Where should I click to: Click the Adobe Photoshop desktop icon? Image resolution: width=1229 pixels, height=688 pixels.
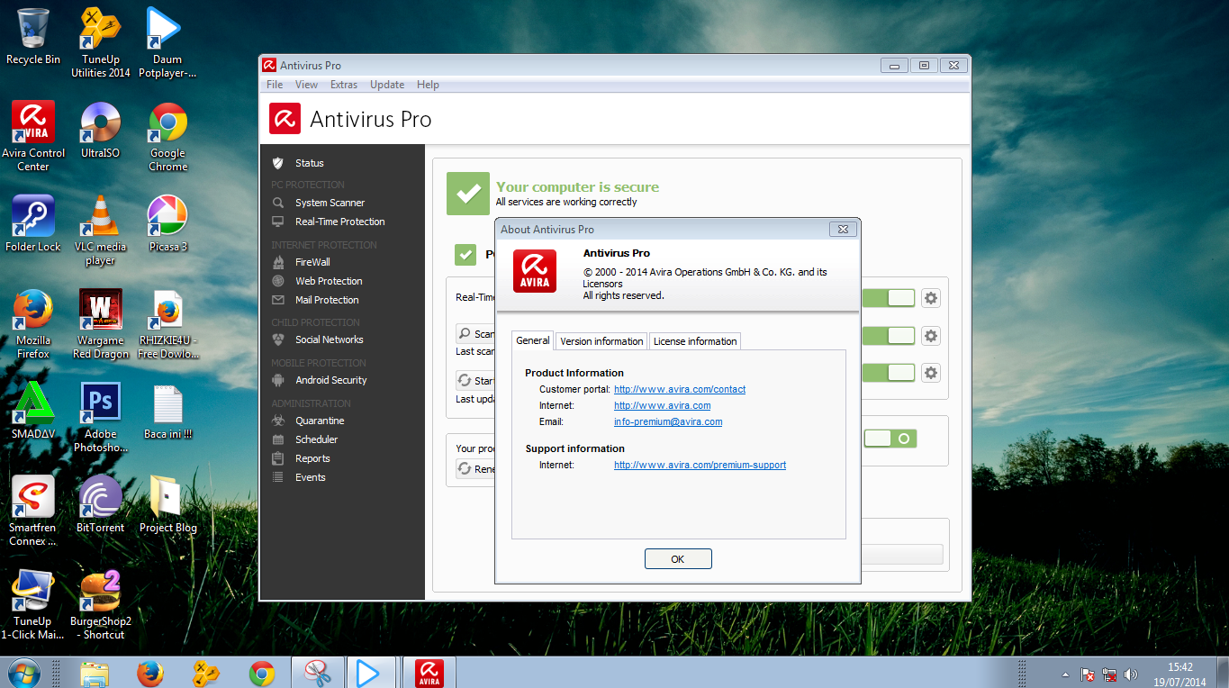(100, 418)
